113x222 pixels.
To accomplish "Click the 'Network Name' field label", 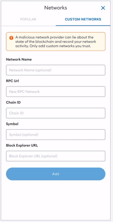I will click(19, 60).
